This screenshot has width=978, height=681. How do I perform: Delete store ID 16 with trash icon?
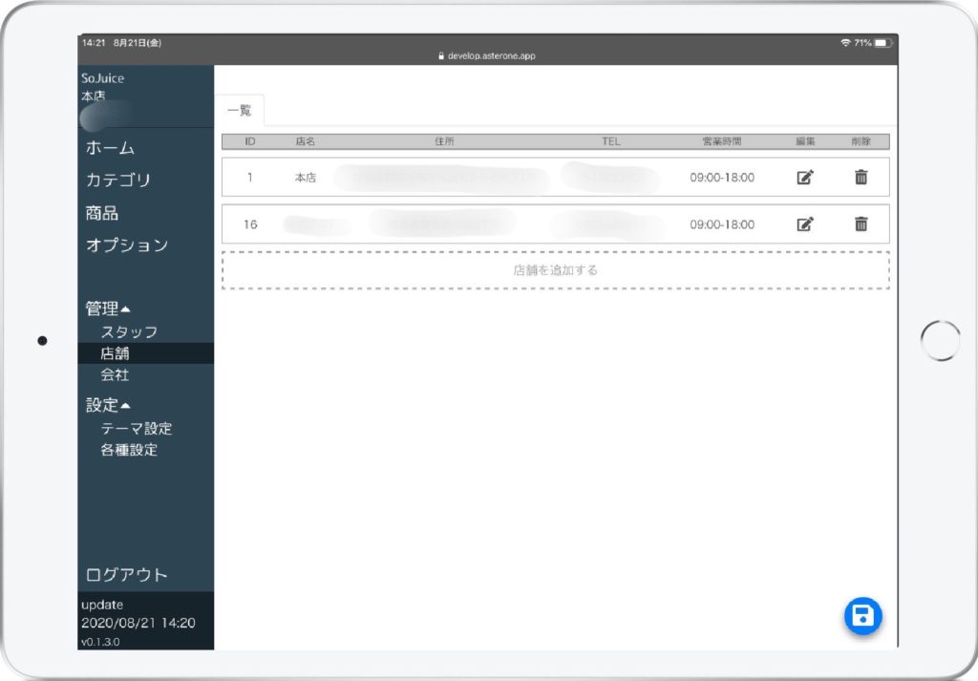[861, 224]
